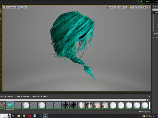Click the content browser vertical scrollbar

[x=149, y=105]
